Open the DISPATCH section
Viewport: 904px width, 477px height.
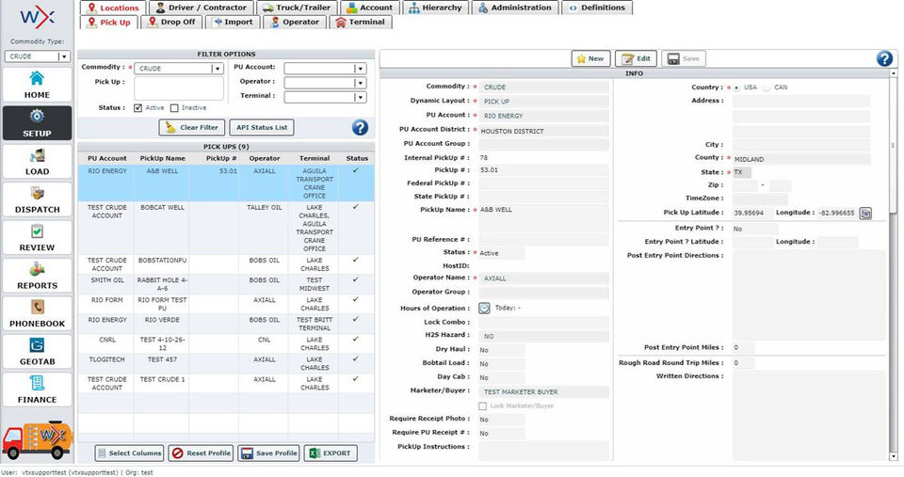[x=37, y=199]
